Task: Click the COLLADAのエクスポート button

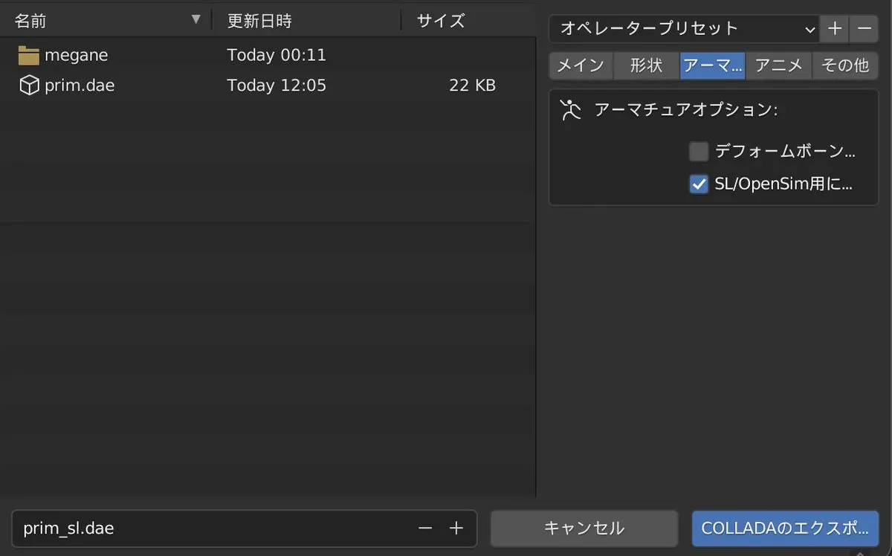Action: 785,528
